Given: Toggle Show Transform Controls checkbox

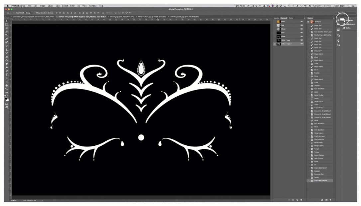Looking at the screenshot, I should click(x=35, y=13).
